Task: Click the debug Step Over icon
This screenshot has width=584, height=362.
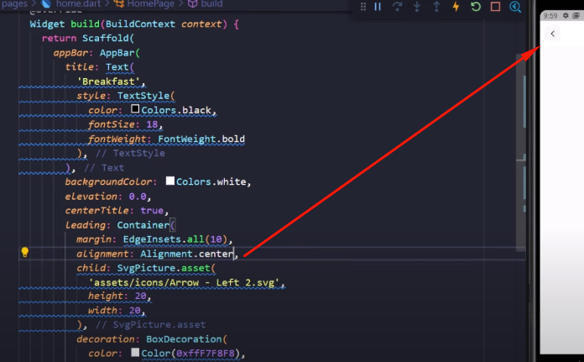Action: click(x=397, y=7)
